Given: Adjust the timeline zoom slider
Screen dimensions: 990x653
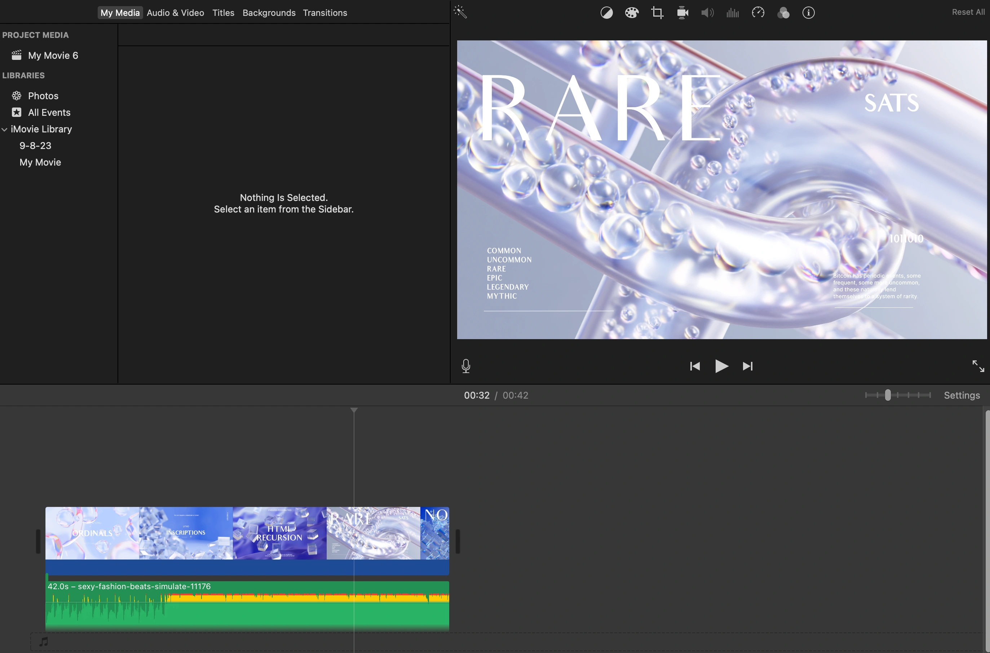Looking at the screenshot, I should [x=888, y=395].
